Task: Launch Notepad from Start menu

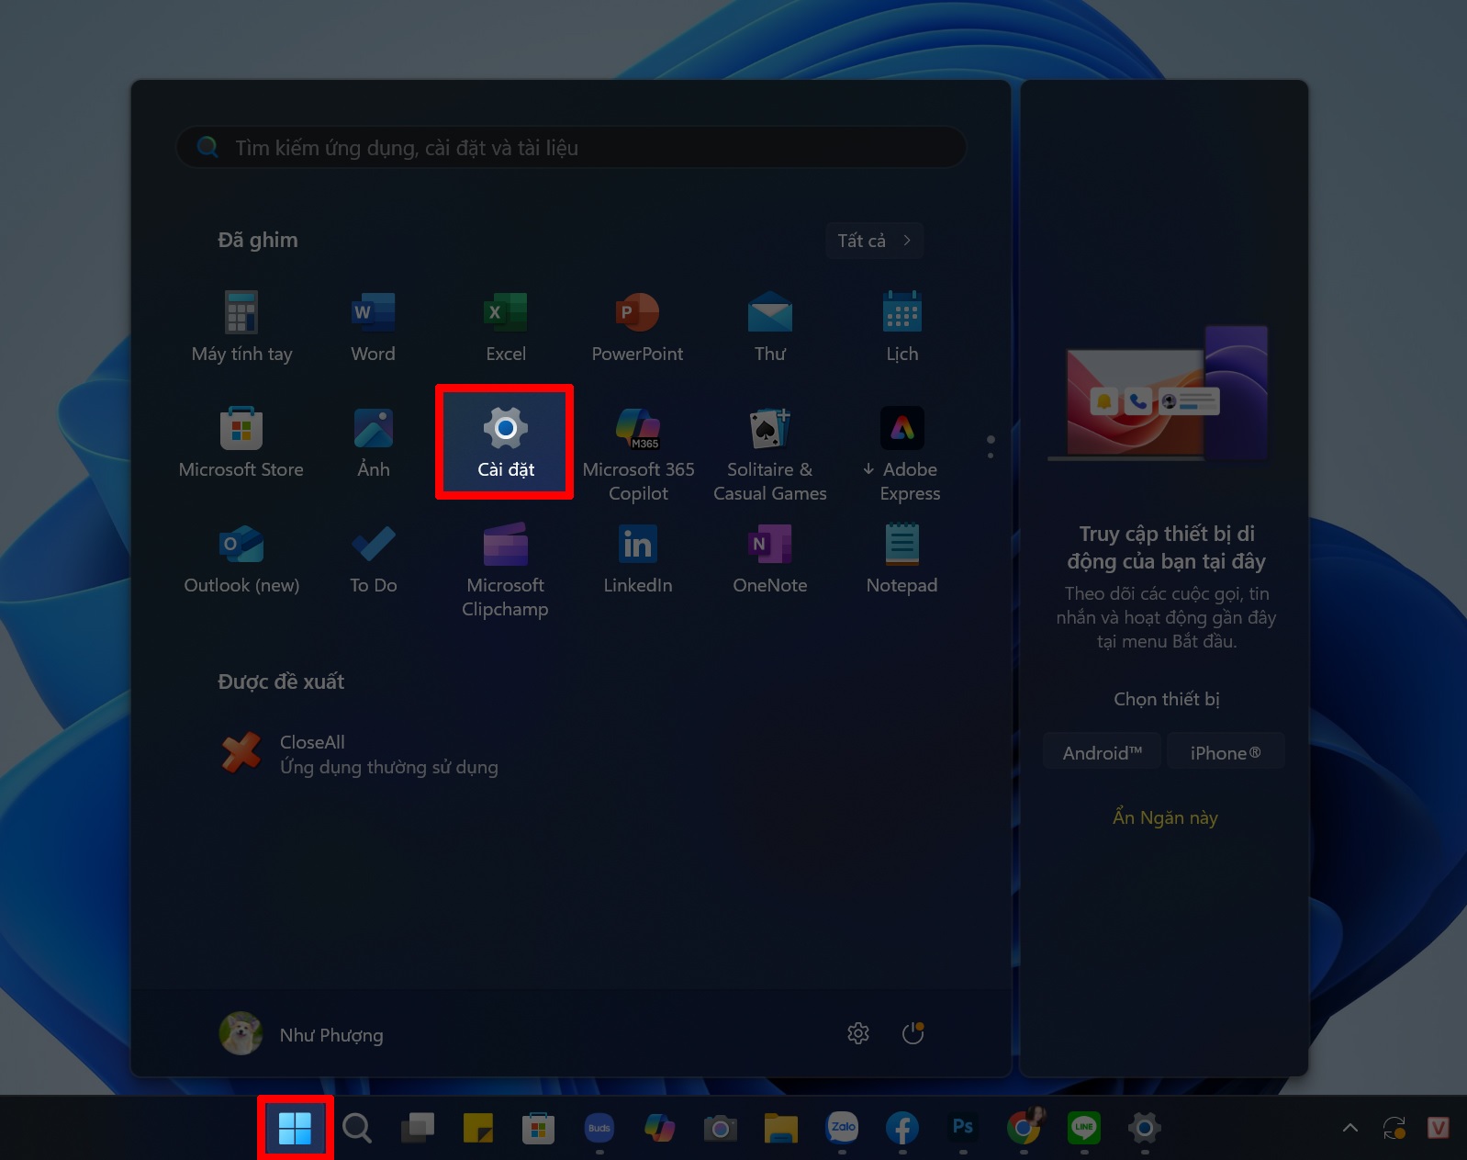Action: [x=901, y=557]
